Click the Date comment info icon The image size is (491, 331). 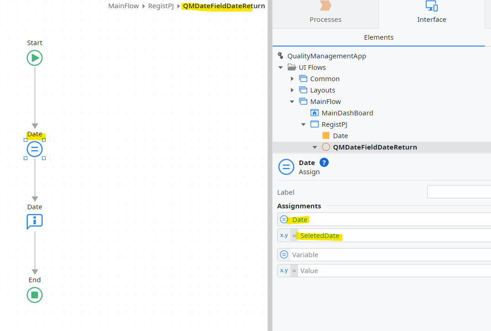(34, 222)
